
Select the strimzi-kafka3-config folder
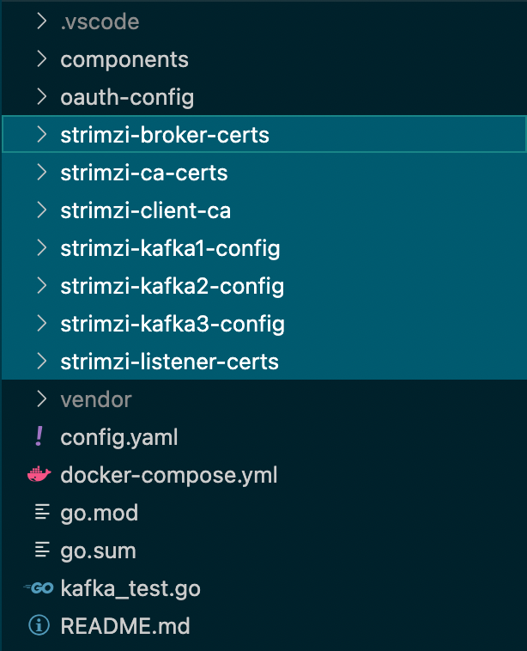coord(172,324)
